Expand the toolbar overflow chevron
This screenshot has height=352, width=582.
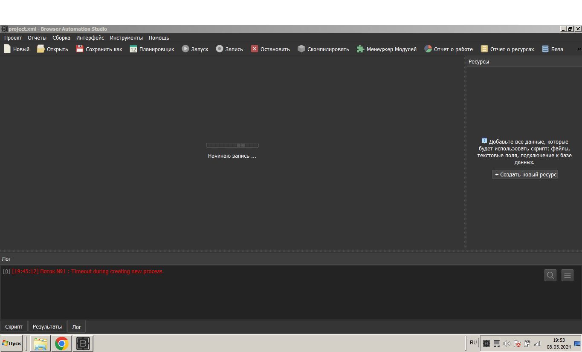pyautogui.click(x=579, y=49)
